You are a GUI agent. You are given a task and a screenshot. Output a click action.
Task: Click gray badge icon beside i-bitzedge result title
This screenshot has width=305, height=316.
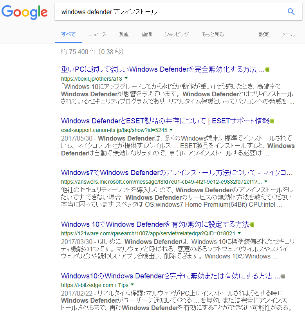(x=283, y=276)
